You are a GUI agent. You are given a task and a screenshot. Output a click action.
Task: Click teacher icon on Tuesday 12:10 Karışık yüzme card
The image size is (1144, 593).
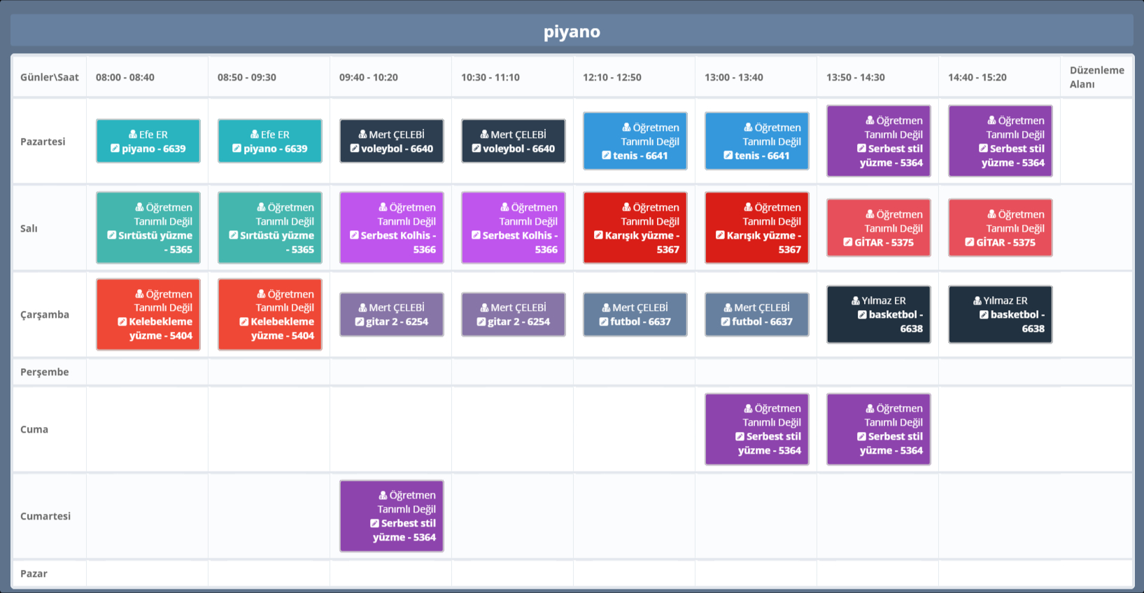[x=626, y=207]
